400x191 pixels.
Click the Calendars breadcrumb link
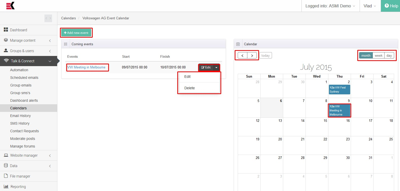click(69, 18)
